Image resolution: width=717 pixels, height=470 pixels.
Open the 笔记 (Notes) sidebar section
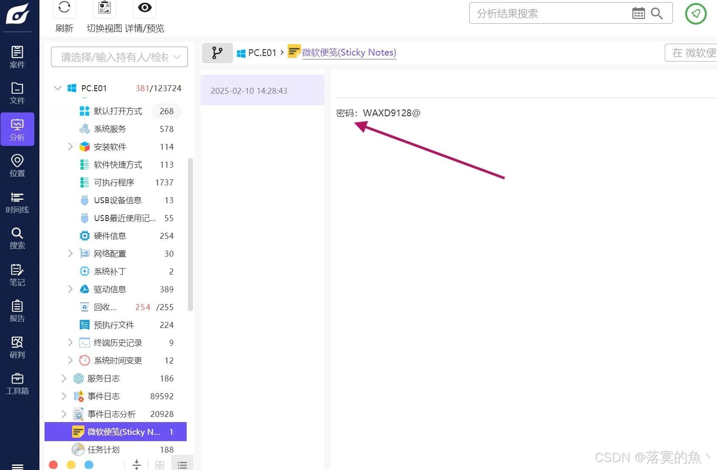tap(17, 275)
